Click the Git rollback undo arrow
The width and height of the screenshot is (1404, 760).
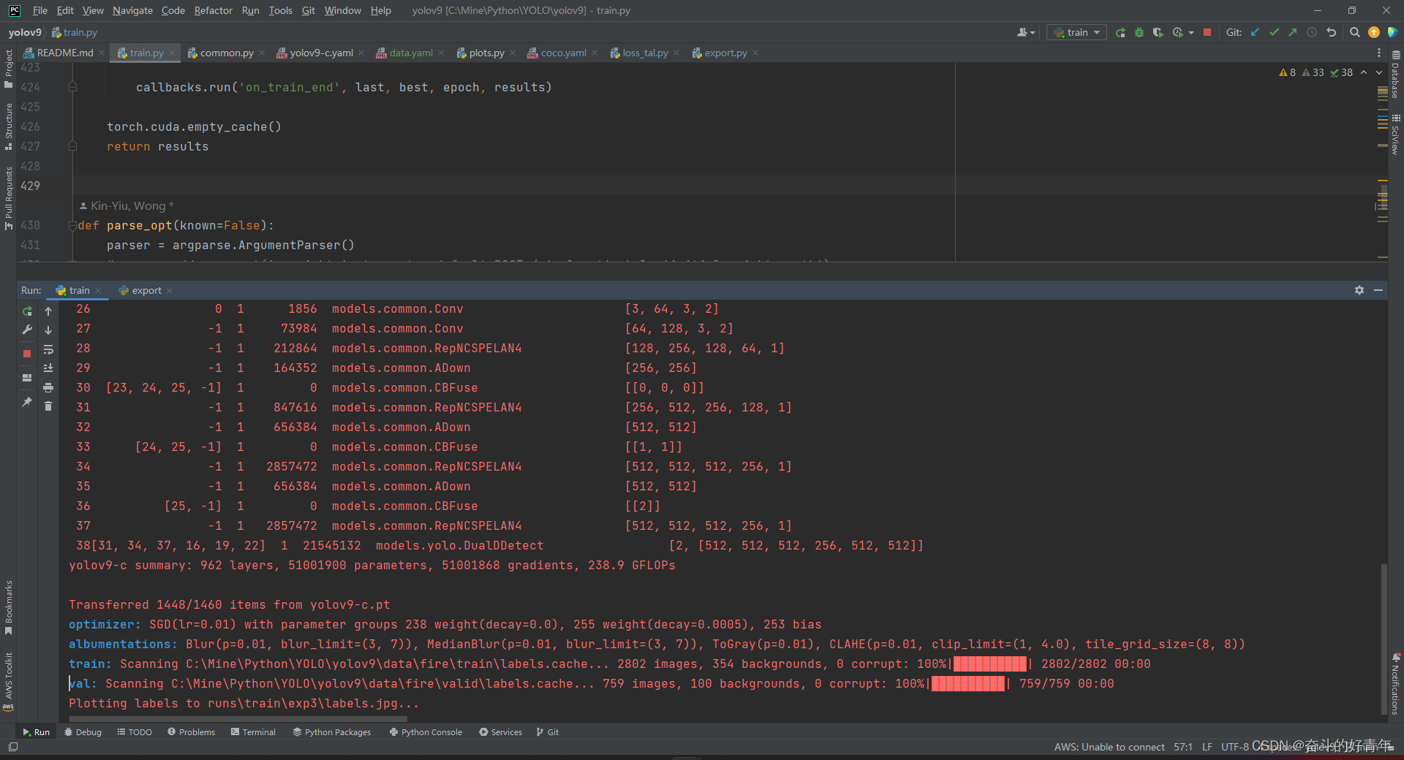[x=1332, y=32]
